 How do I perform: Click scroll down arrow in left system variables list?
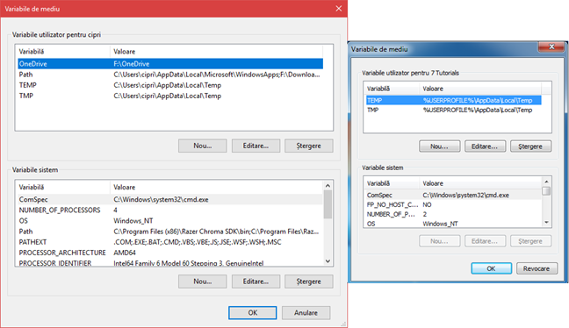(328, 261)
